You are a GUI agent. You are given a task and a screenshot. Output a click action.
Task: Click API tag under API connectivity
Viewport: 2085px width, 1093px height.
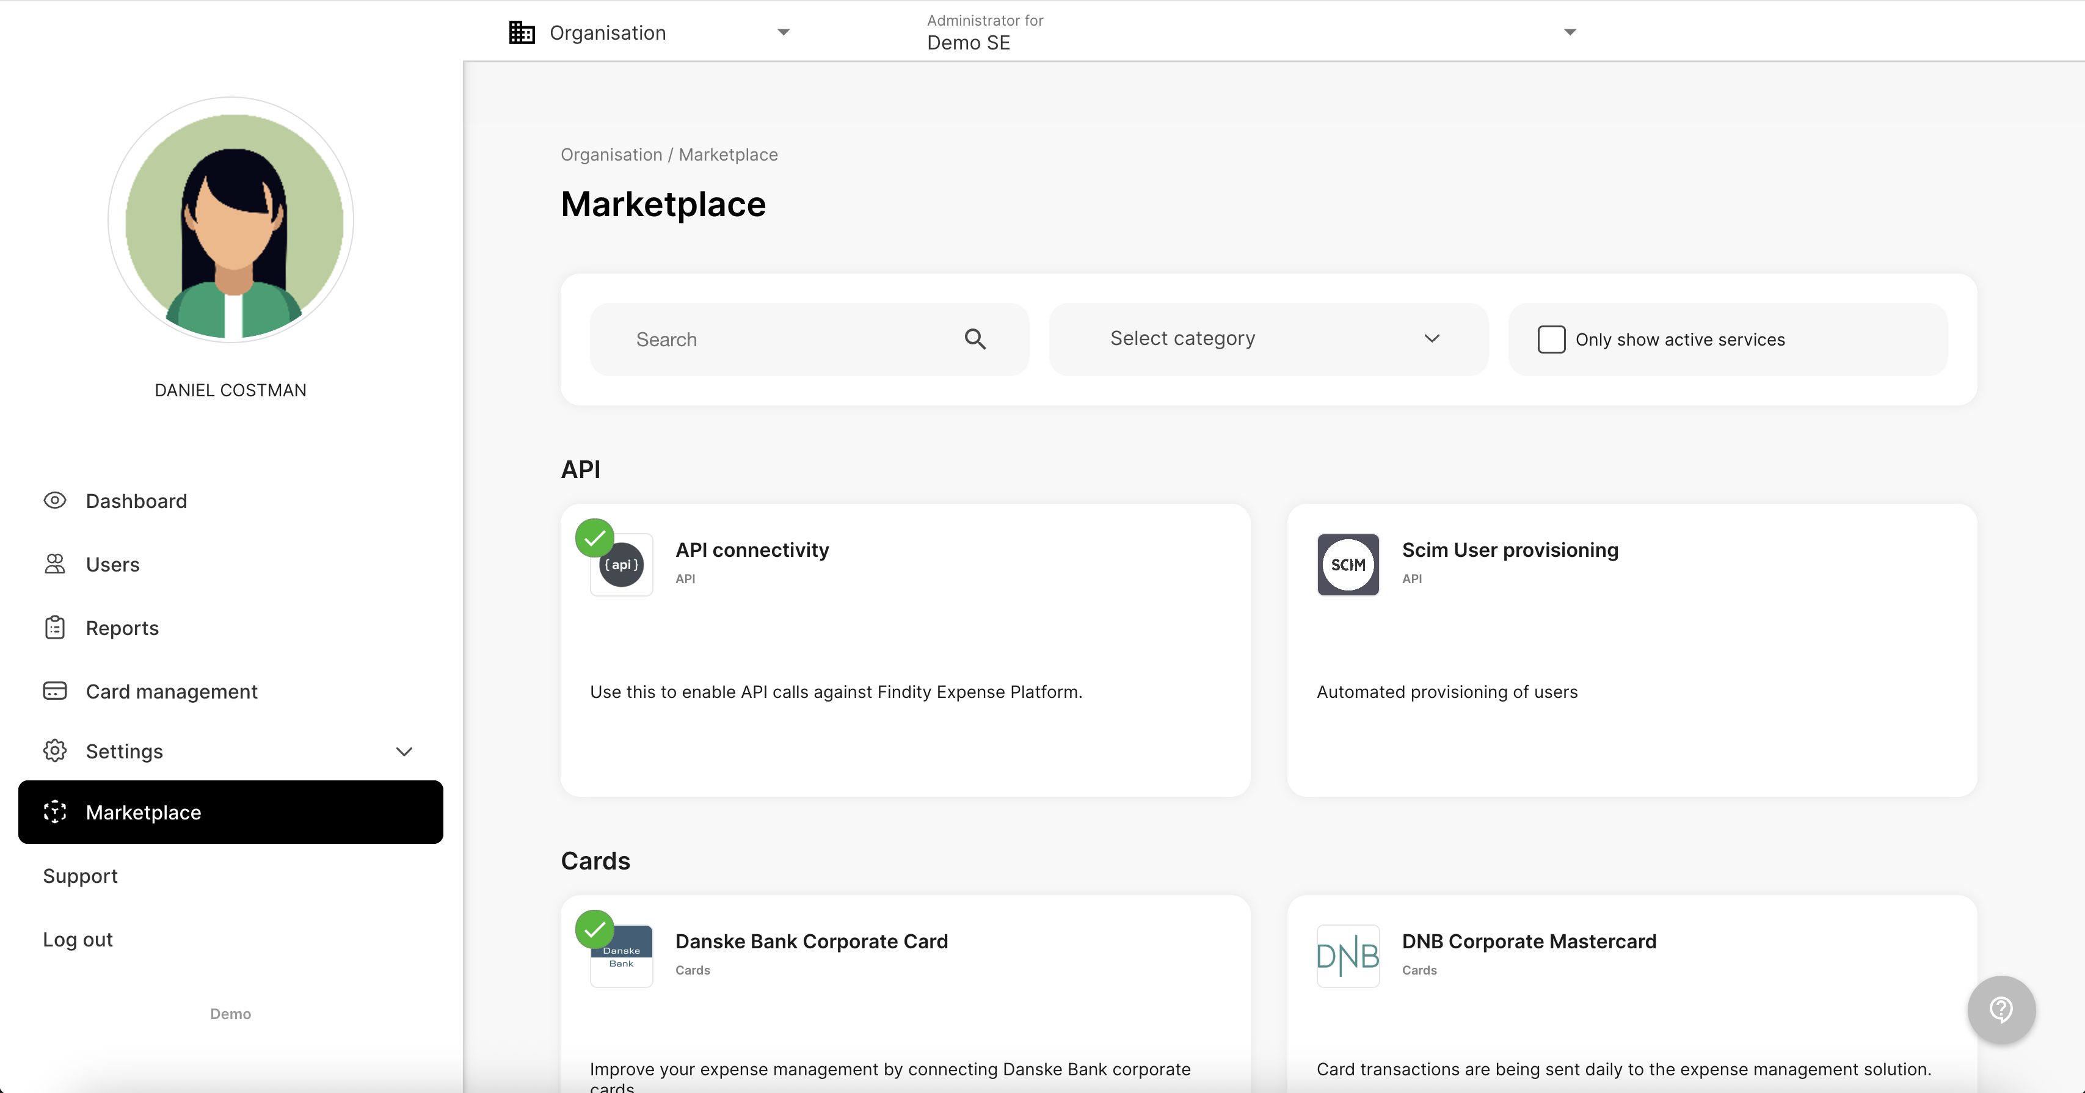[685, 579]
